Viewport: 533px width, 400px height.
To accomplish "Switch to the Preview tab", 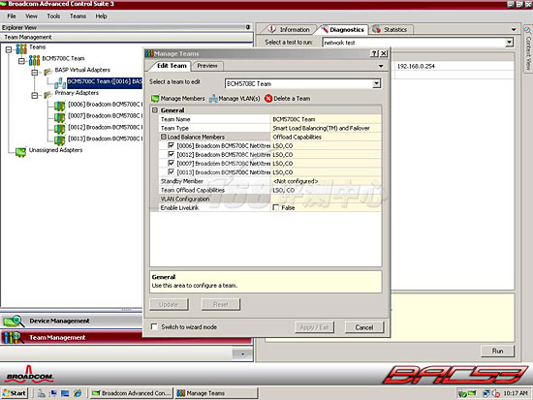I will pos(207,66).
